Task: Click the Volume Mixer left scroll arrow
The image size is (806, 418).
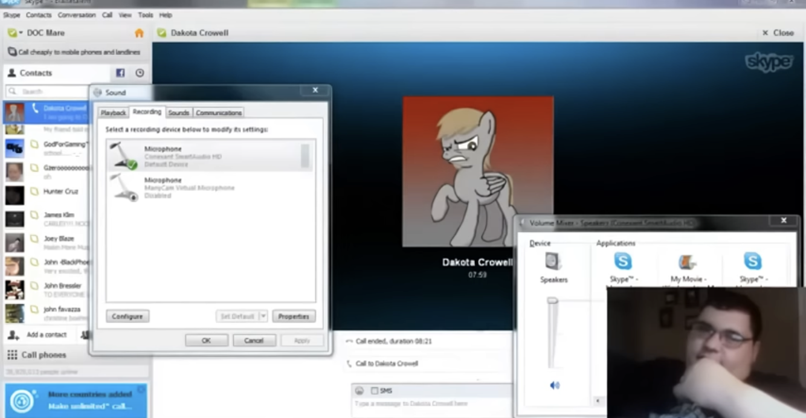Action: point(598,400)
